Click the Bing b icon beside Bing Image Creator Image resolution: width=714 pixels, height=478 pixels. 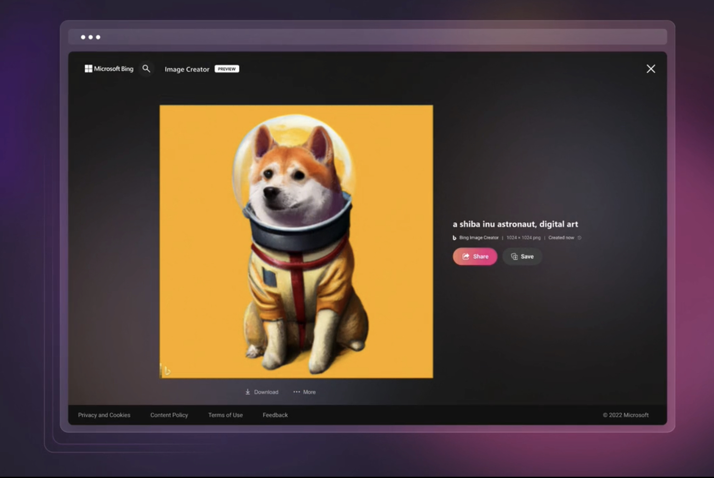pos(455,238)
